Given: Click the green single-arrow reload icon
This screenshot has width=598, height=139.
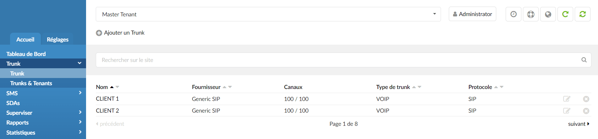Looking at the screenshot, I should pyautogui.click(x=565, y=14).
